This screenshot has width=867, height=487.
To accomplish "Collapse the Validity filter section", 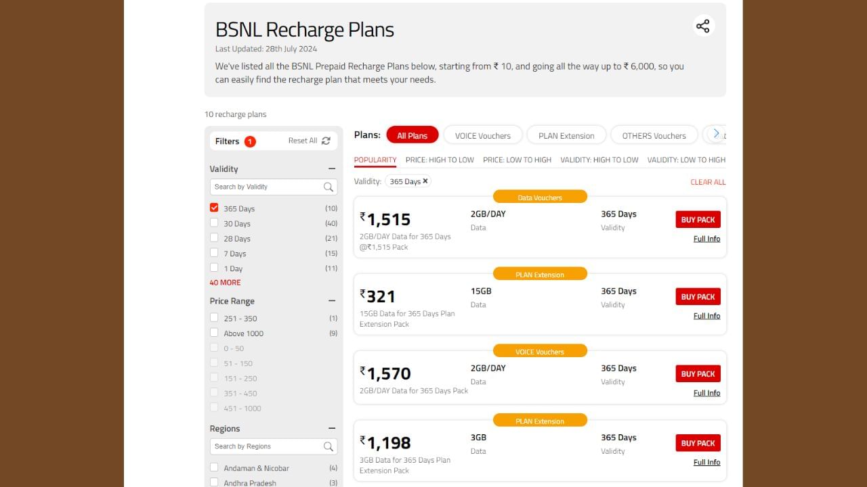I will [332, 168].
